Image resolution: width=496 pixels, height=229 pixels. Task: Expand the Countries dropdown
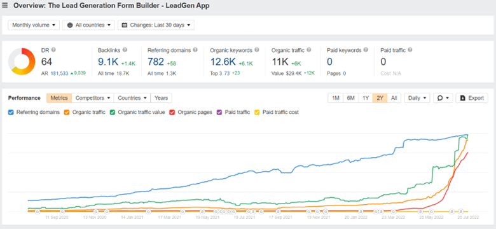tap(132, 98)
